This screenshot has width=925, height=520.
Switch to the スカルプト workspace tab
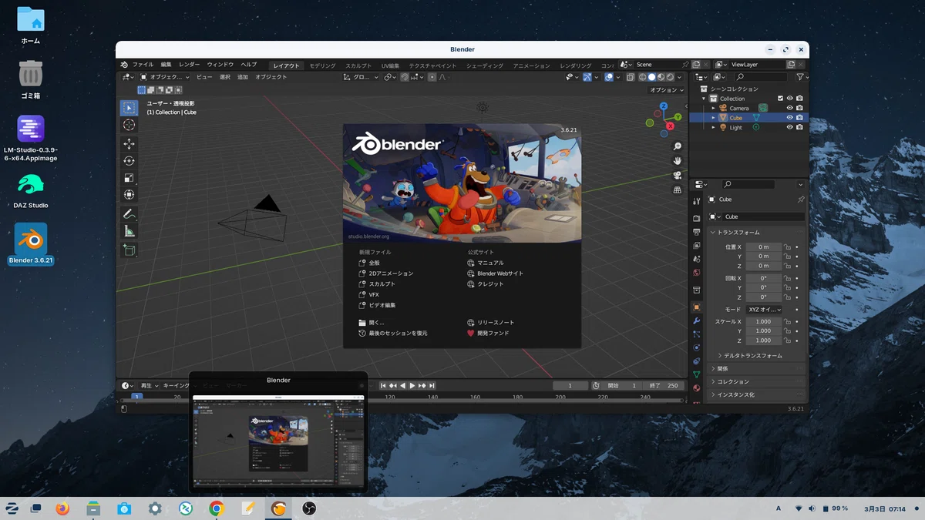358,66
